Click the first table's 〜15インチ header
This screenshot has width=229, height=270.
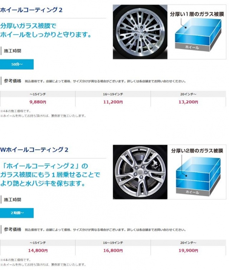(38, 94)
